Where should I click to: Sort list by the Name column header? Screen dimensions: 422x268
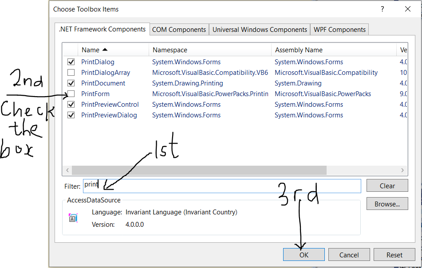pos(113,50)
